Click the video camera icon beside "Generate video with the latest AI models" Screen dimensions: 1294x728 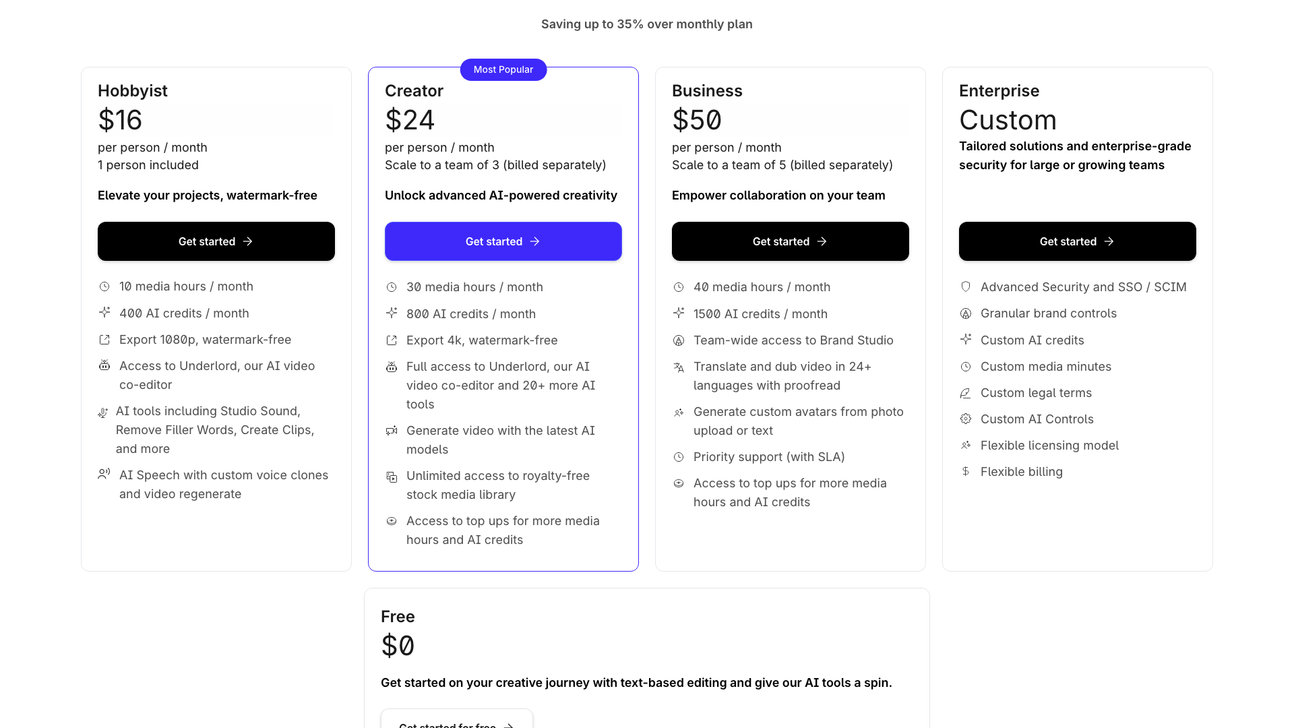coord(392,431)
